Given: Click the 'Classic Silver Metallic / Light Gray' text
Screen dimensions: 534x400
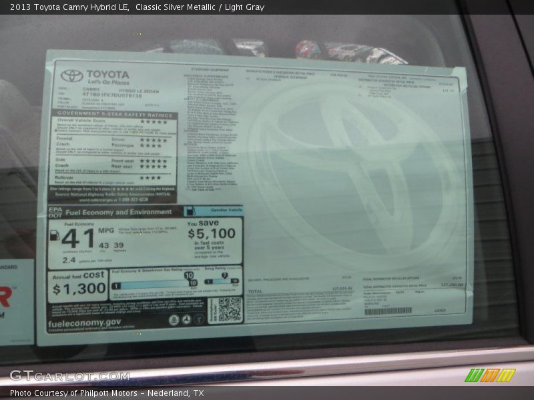Looking at the screenshot, I should click(200, 7).
